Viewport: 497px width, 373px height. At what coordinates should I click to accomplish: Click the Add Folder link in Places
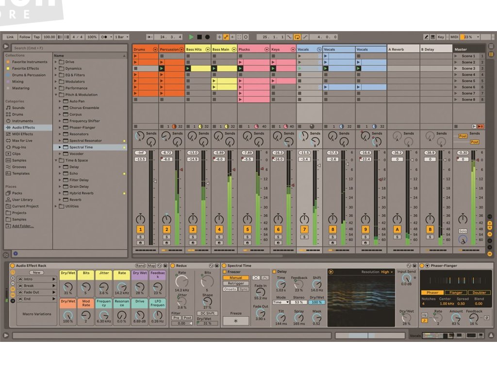[23, 226]
